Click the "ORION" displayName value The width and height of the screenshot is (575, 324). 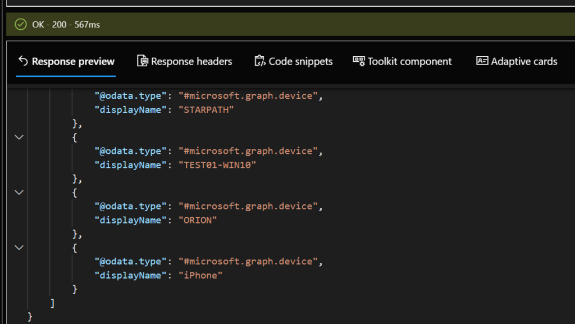[x=197, y=220]
